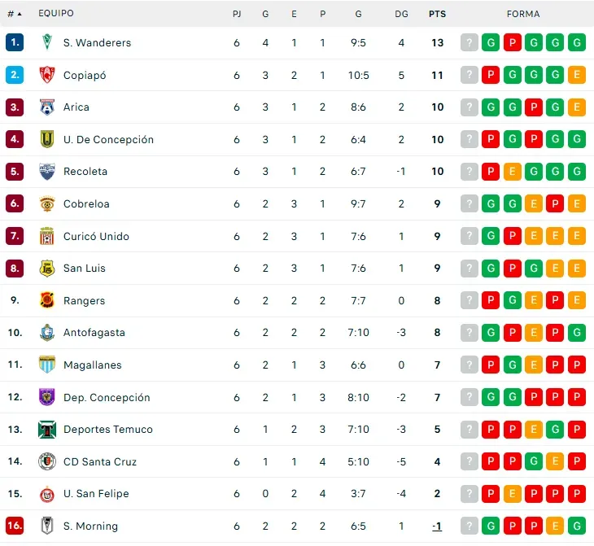Click S. Wanderers' red P form badge

point(512,43)
